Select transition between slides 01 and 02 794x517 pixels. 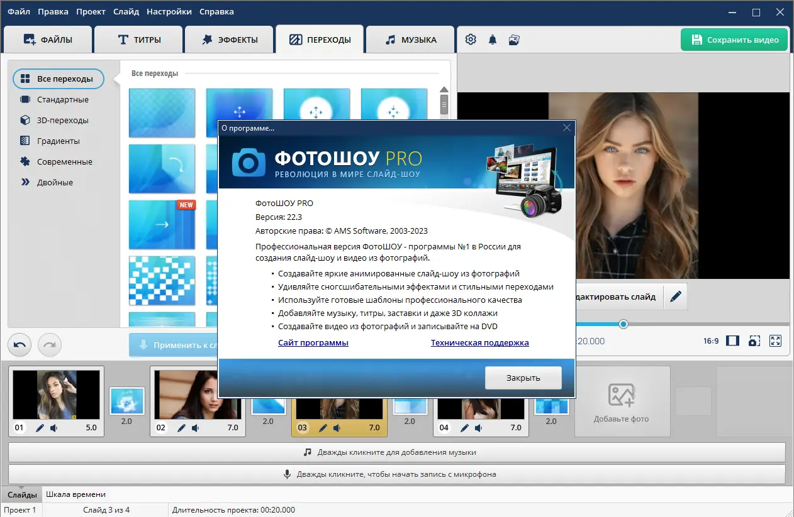pyautogui.click(x=127, y=401)
